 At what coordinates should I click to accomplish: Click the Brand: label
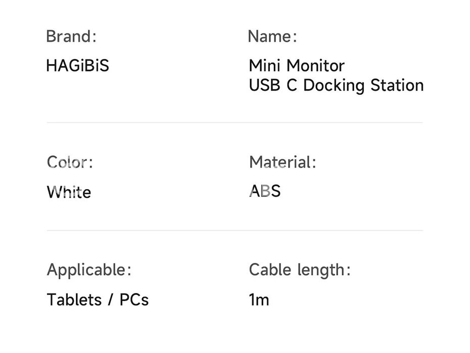(71, 36)
